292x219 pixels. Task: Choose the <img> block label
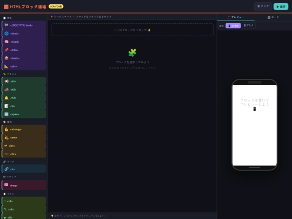[14, 185]
